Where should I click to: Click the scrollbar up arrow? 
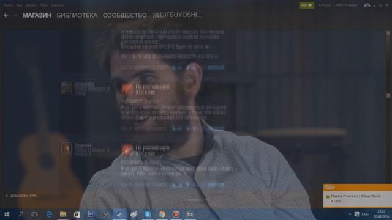388,32
